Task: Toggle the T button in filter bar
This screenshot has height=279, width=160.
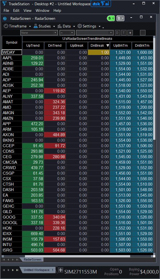Action: pos(124,32)
